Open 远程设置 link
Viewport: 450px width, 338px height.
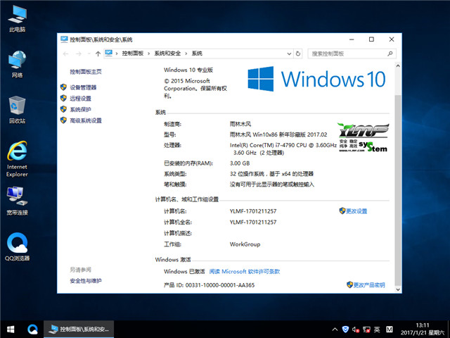click(x=80, y=99)
